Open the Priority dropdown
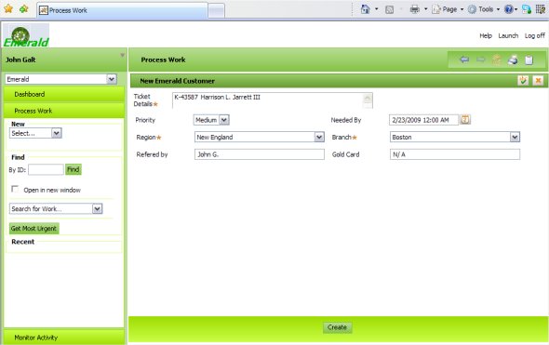The width and height of the screenshot is (549, 345). 224,120
